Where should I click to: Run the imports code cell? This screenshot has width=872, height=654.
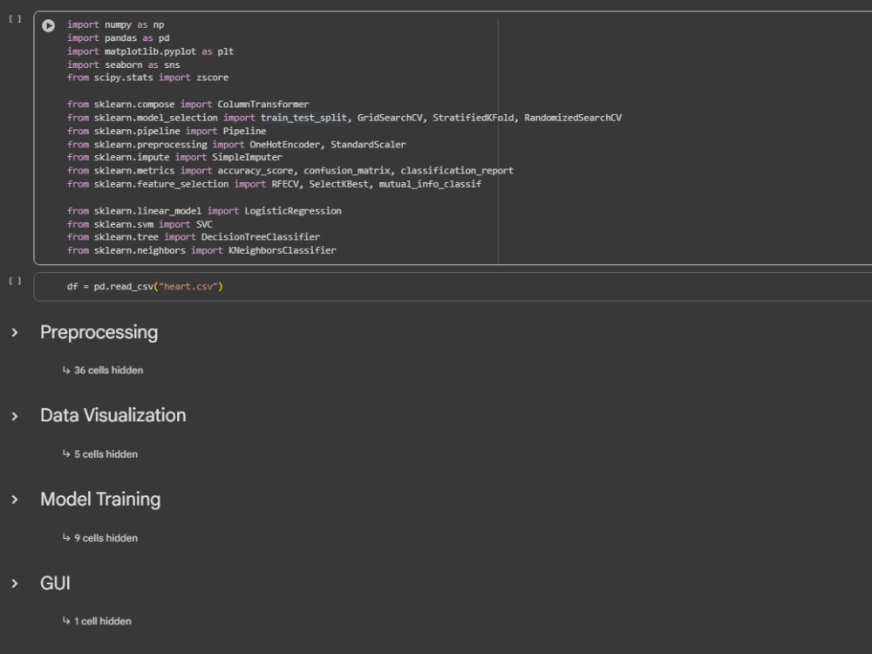48,25
